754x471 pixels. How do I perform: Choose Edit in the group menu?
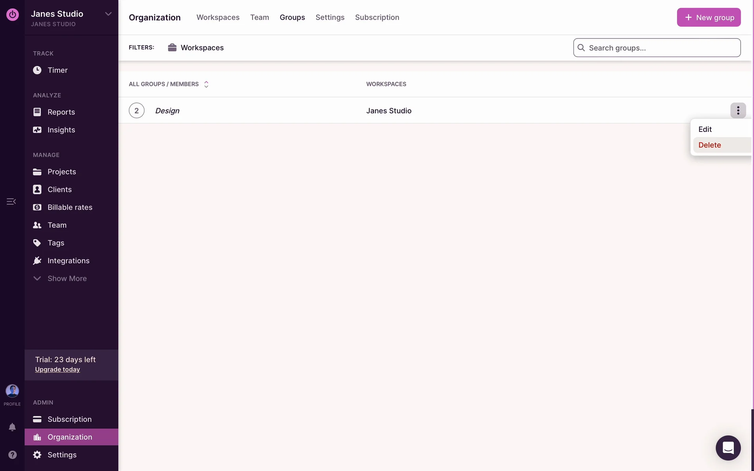click(x=705, y=130)
